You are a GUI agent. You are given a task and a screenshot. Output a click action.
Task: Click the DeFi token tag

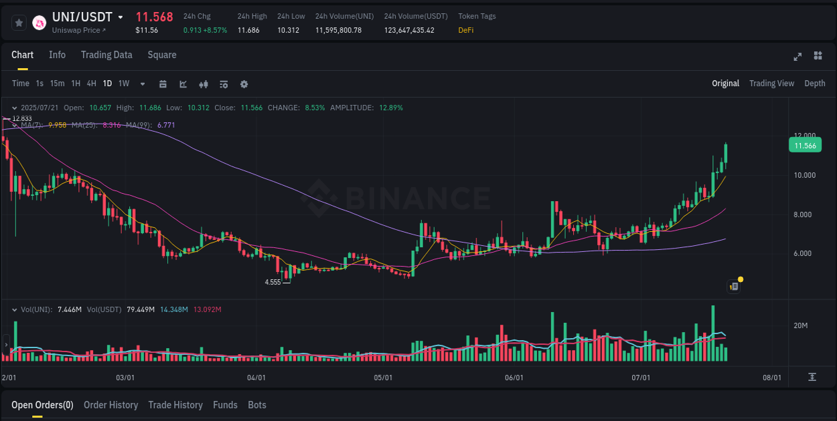[x=465, y=29]
